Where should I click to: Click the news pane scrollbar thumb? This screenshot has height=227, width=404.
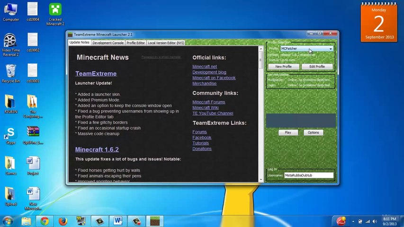(x=261, y=60)
